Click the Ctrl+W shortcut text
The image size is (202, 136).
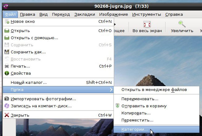(x=105, y=115)
